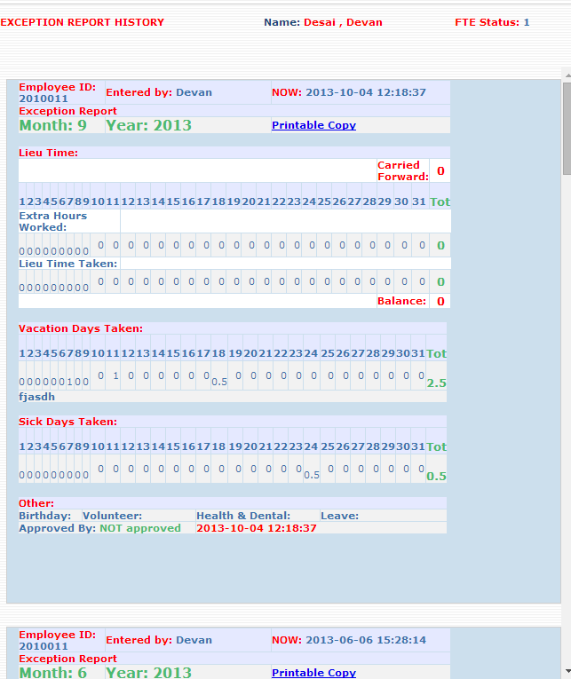Screen dimensions: 571x687
Task: Open Printable Copy for the Month 9 report
Action: pyautogui.click(x=313, y=126)
